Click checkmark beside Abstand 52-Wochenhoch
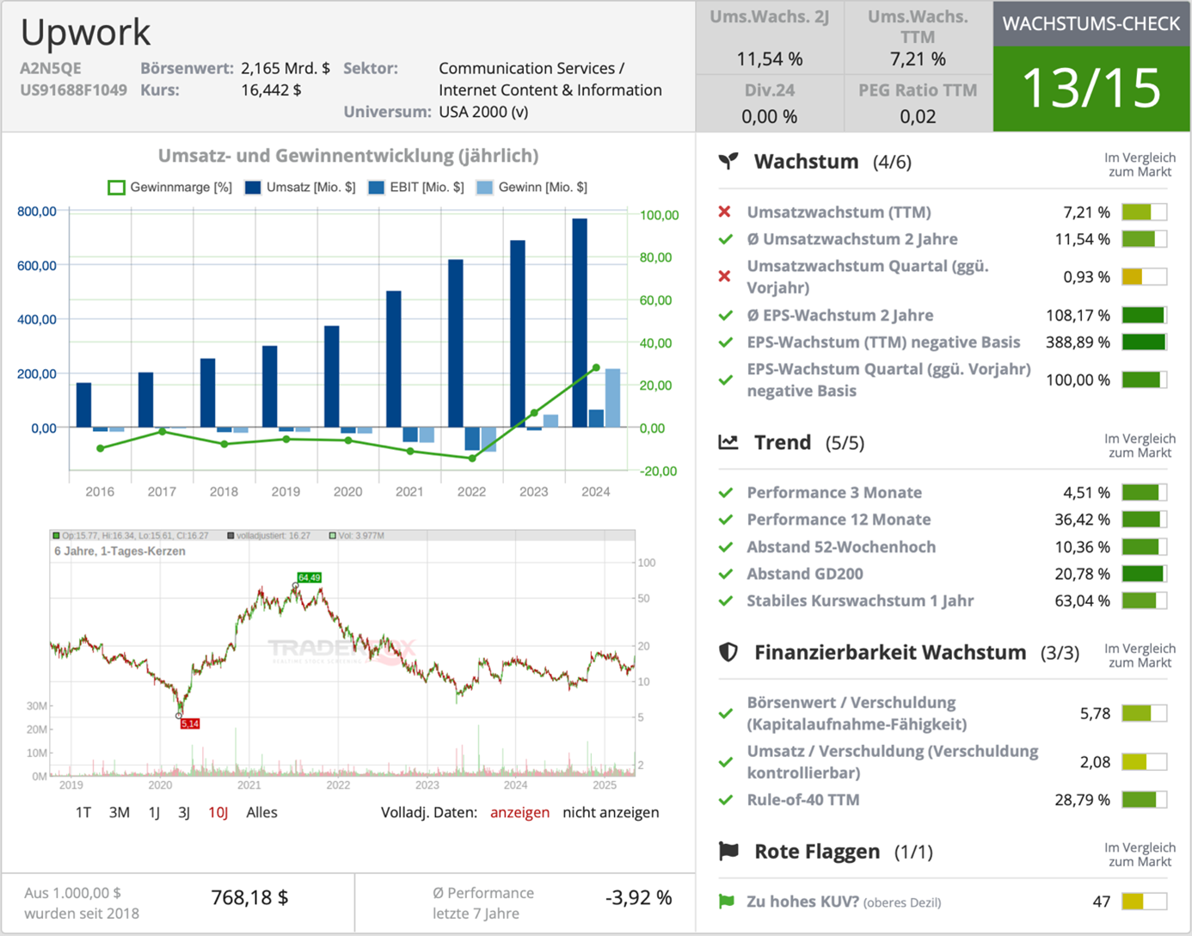This screenshot has height=936, width=1192. (x=725, y=547)
